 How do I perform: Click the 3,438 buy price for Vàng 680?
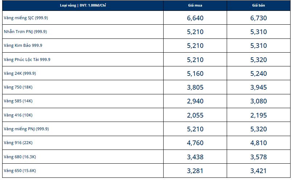(x=195, y=157)
